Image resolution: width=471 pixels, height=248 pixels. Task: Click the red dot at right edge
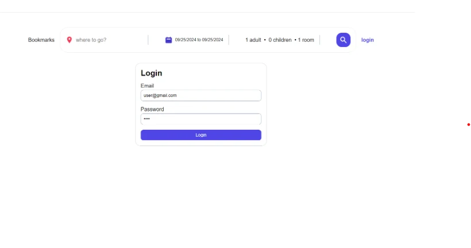468,125
